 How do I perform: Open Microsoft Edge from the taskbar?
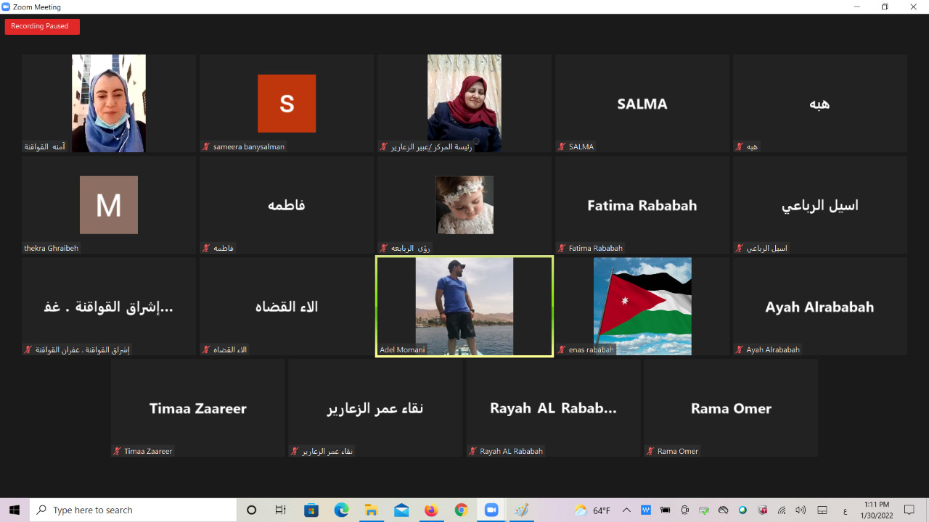click(x=341, y=510)
